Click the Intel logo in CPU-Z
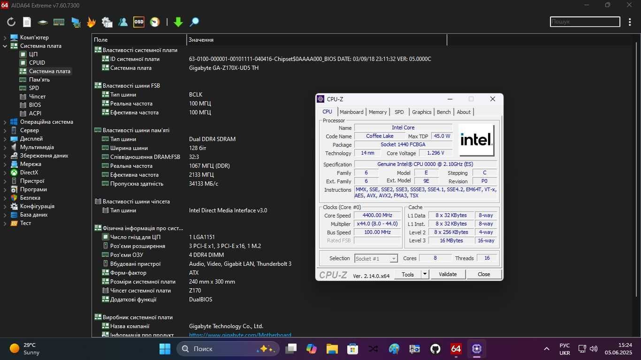 tap(476, 140)
